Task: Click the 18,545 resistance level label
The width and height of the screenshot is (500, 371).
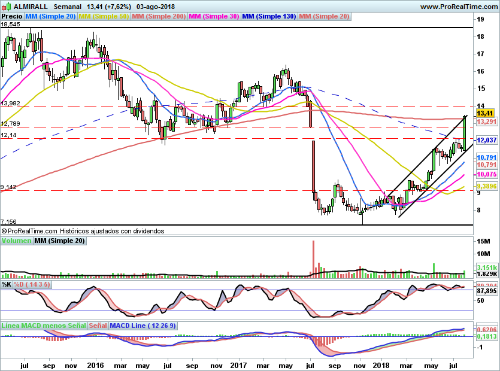Action: pos(10,24)
